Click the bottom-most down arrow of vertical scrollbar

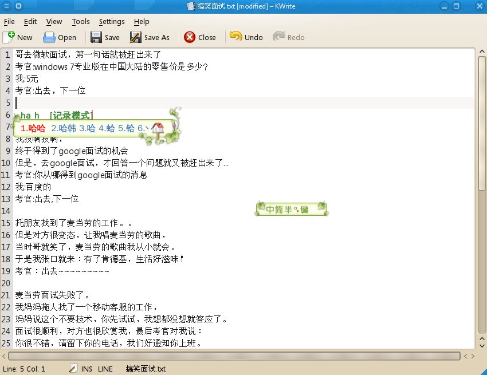pyautogui.click(x=482, y=345)
